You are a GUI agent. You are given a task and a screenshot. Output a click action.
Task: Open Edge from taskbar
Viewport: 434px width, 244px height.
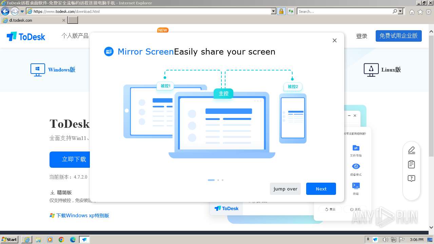(73, 240)
